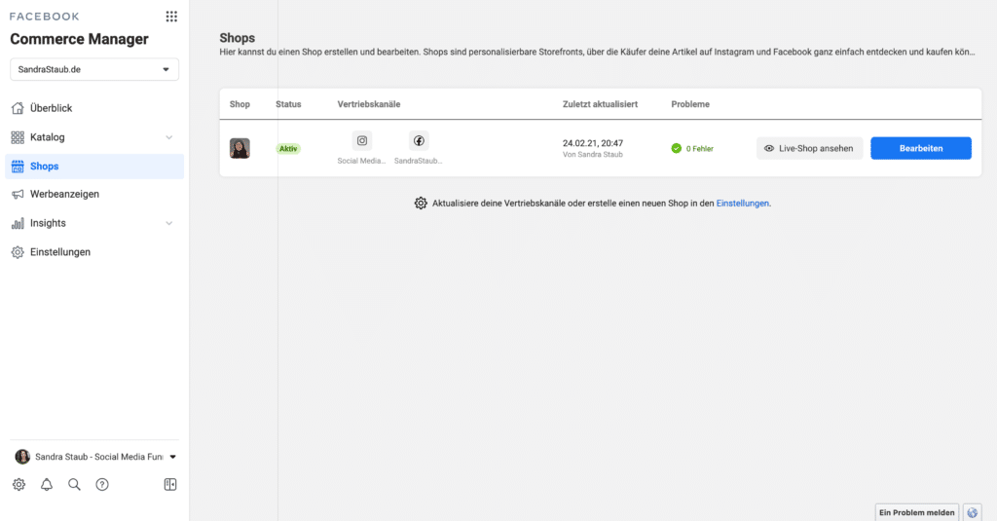Open the search magnifier icon
The width and height of the screenshot is (997, 521).
pos(74,485)
